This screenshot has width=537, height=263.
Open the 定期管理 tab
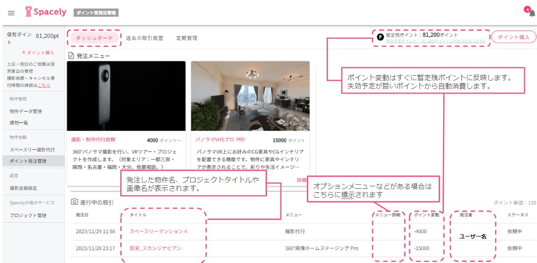[187, 38]
